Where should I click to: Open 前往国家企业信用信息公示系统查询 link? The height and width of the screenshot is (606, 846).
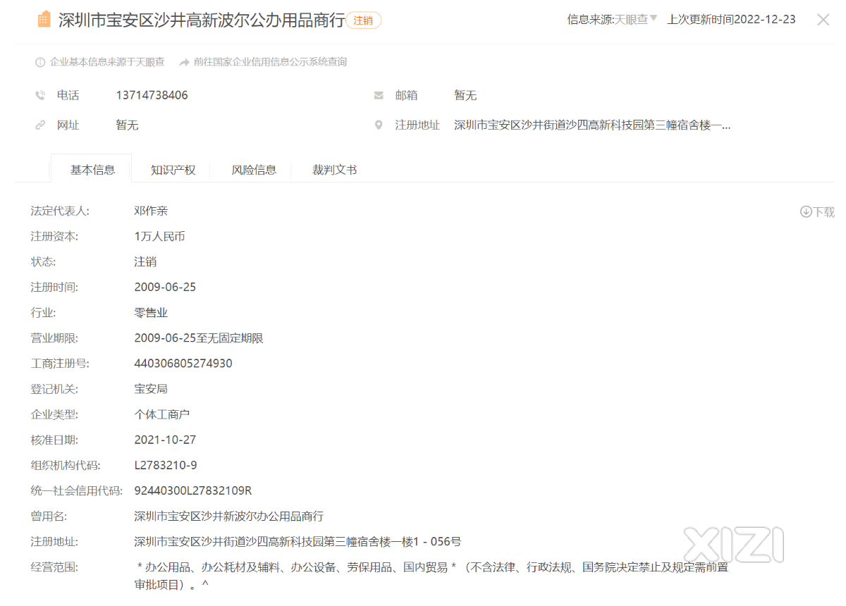tap(270, 62)
